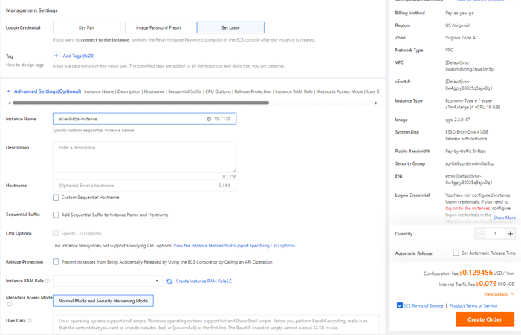Screen dimensions: 521x335
Task: Click 'log on to the instances' red text
Action: (467, 208)
